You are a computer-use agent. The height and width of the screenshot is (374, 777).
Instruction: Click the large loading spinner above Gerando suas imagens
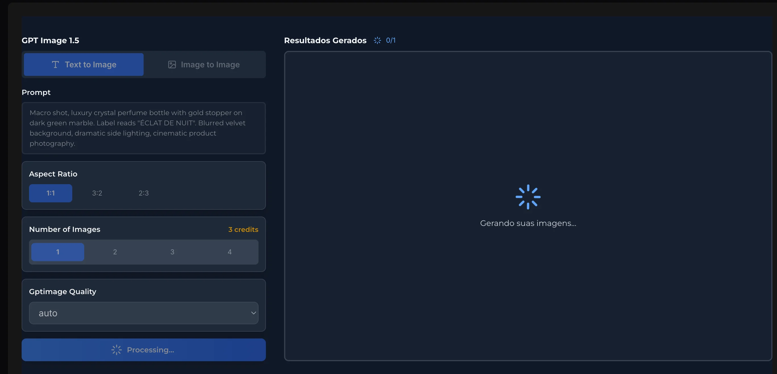pos(528,197)
